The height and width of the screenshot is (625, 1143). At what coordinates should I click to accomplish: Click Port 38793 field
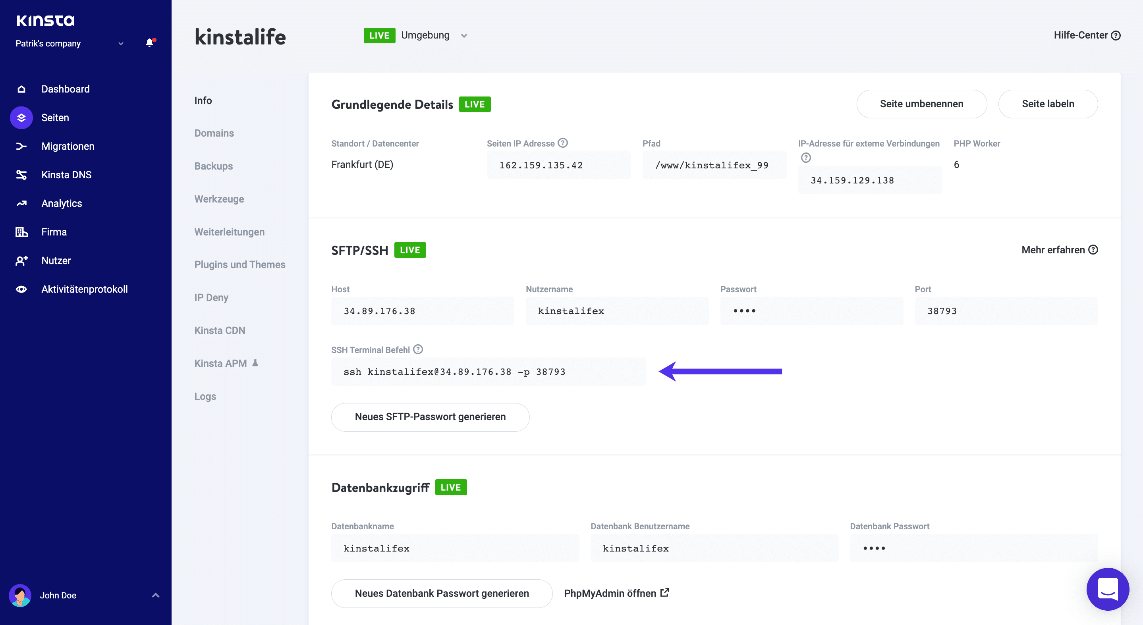click(1006, 311)
